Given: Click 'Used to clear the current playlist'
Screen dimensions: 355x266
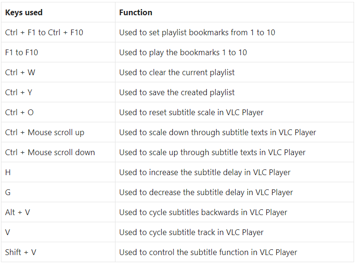Looking at the screenshot, I should [177, 72].
